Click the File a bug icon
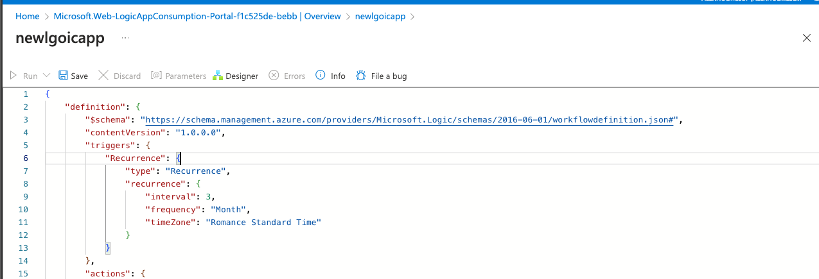 point(361,76)
